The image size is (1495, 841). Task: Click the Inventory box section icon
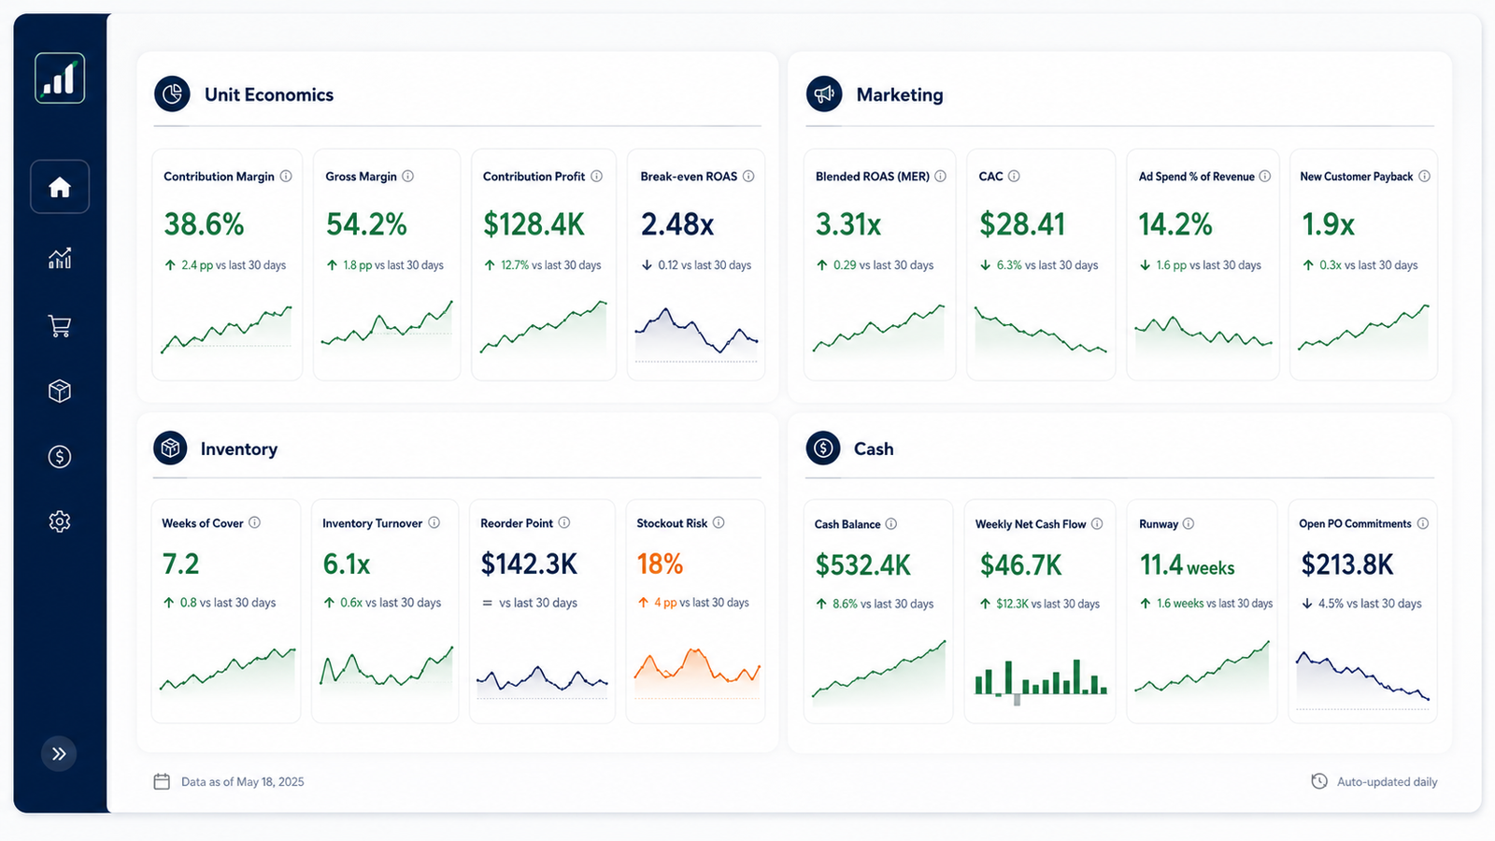(170, 449)
